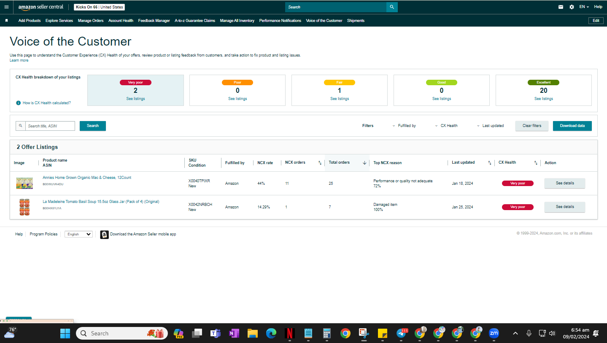Open the Shipments menu item

356,21
